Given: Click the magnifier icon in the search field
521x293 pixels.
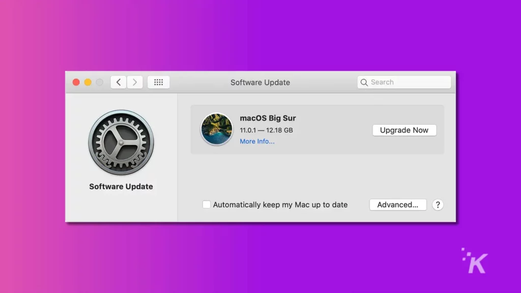Looking at the screenshot, I should [x=364, y=82].
